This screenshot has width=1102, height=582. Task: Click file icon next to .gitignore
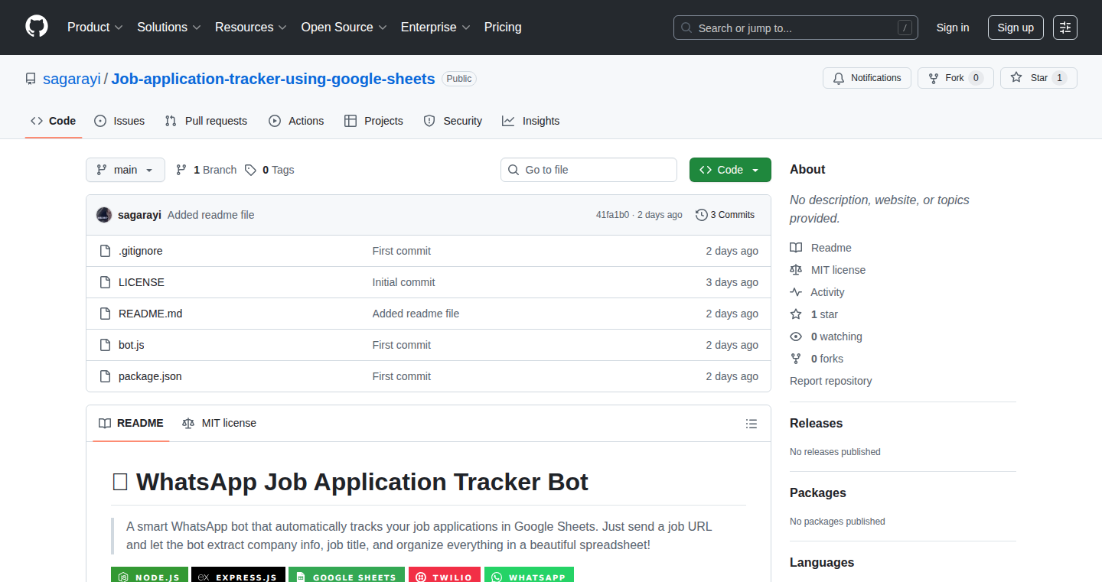[106, 251]
